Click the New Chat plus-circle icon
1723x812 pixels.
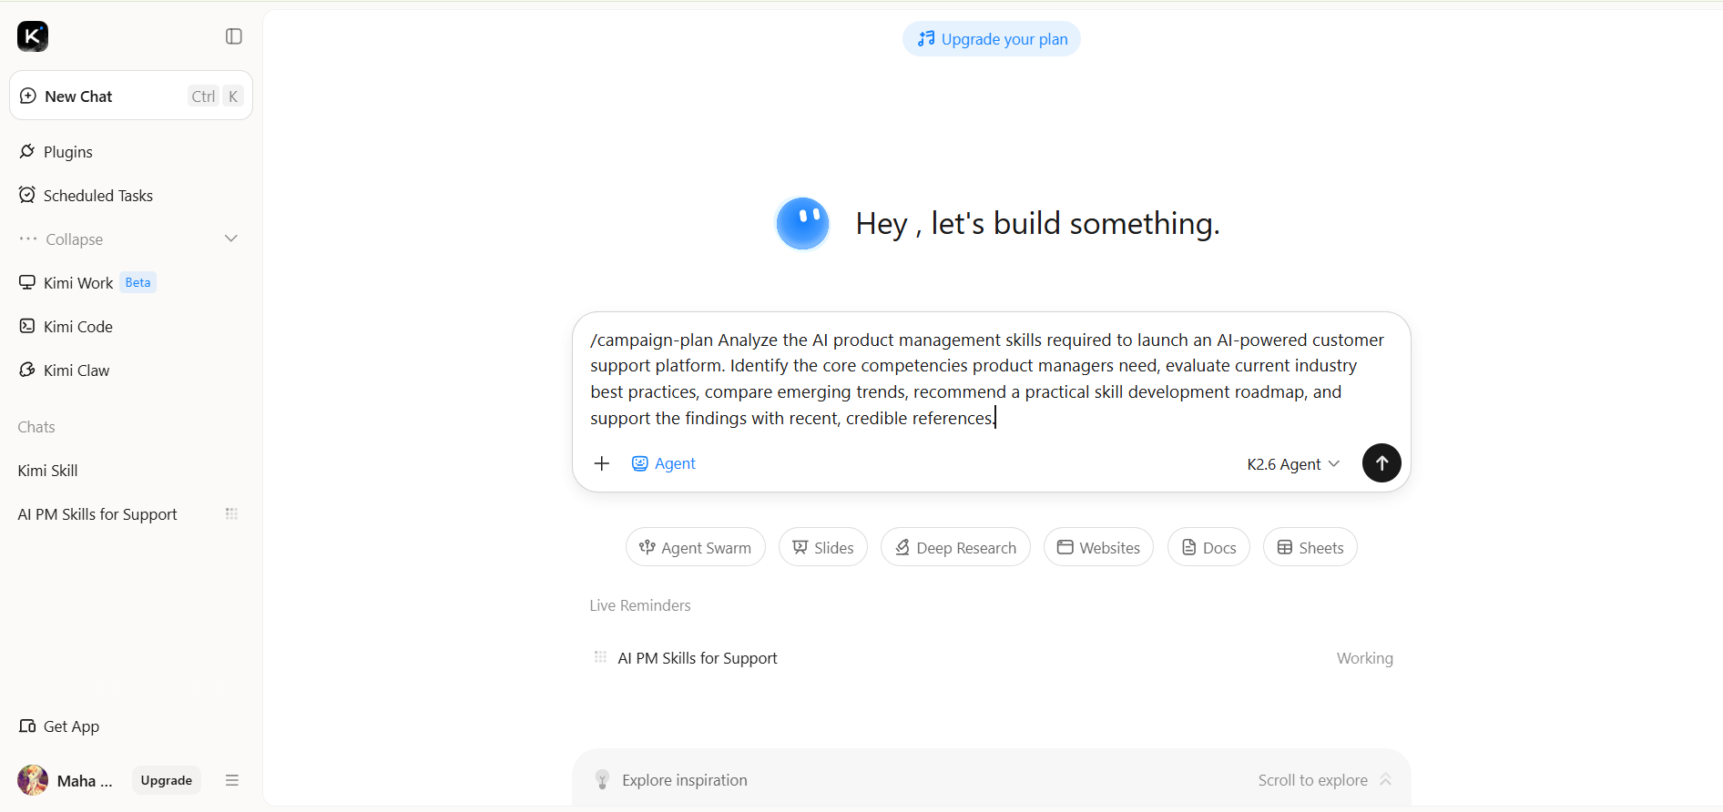[x=28, y=96]
